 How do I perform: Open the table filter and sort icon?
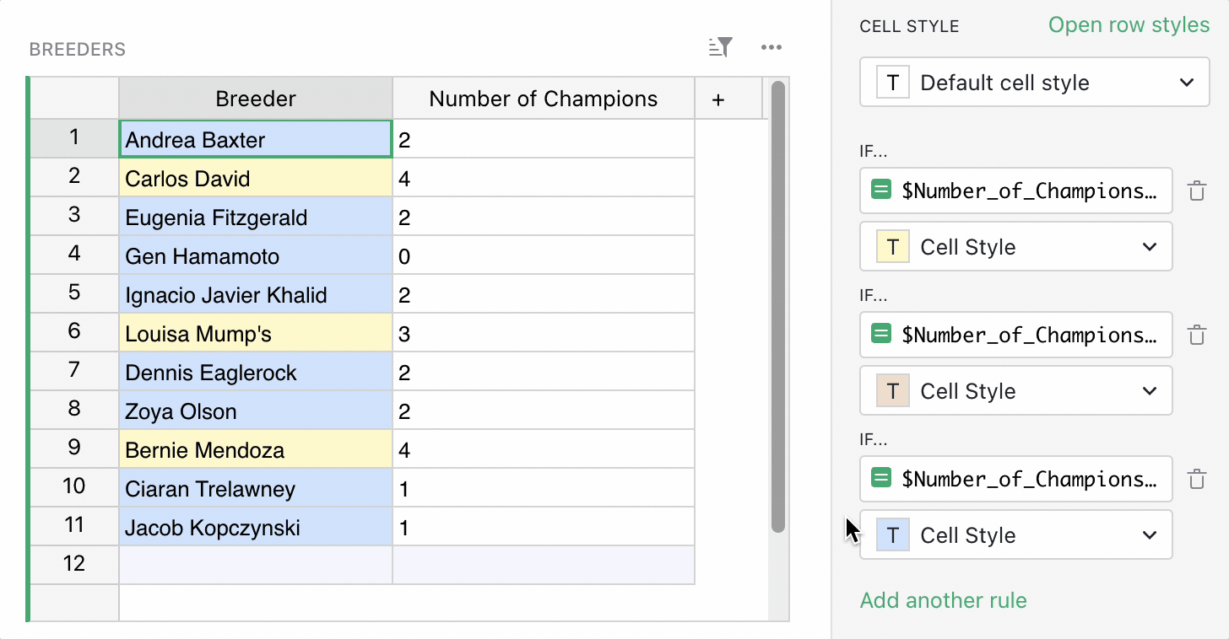720,47
